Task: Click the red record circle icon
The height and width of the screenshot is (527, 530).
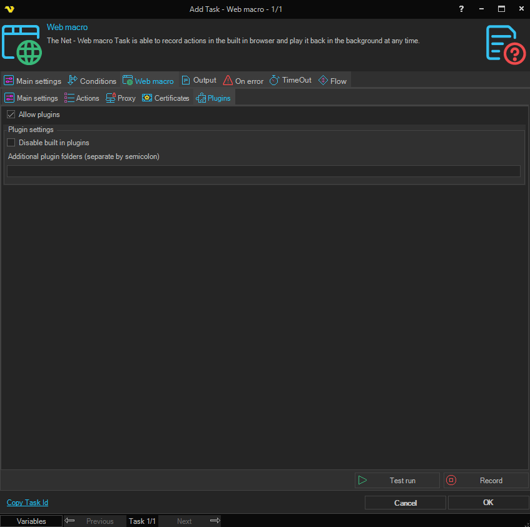Action: pos(452,481)
